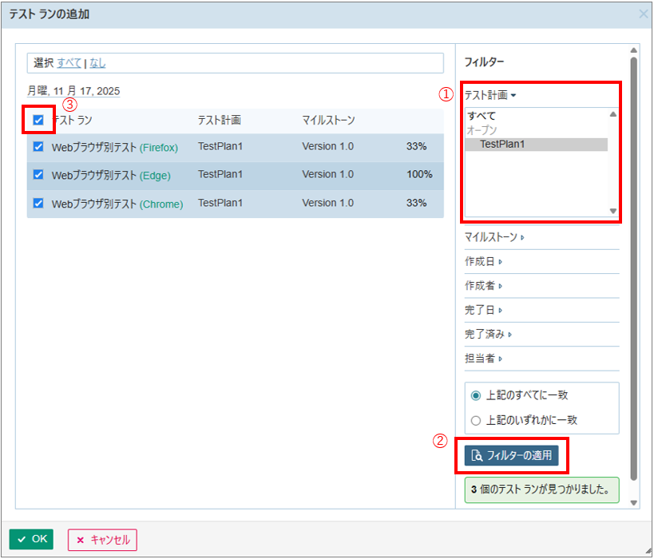Expand the 作成日 filter
Image resolution: width=654 pixels, height=559 pixels.
483,262
